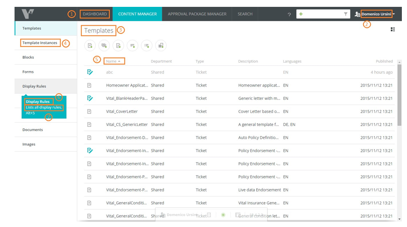
Task: Select Vital_BlankHeaderPa... template name
Action: 127,98
